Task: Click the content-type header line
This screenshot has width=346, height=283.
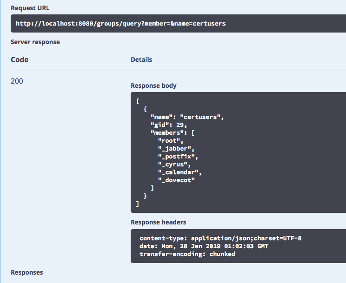Action: click(x=220, y=238)
